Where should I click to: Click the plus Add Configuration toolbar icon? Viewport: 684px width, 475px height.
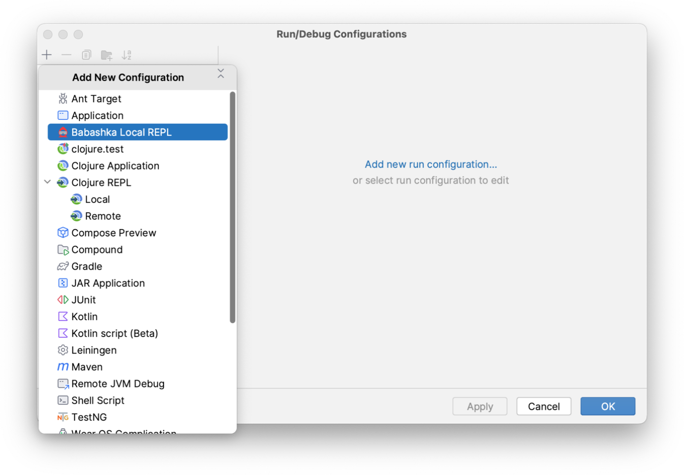coord(47,55)
